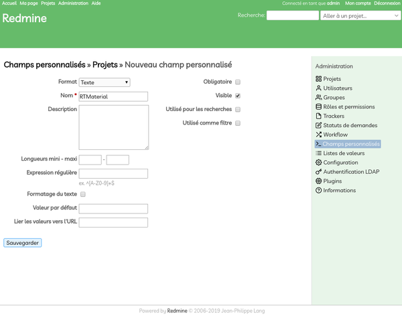The width and height of the screenshot is (402, 332).
Task: Enable the Obligatoire checkbox
Action: [x=238, y=82]
